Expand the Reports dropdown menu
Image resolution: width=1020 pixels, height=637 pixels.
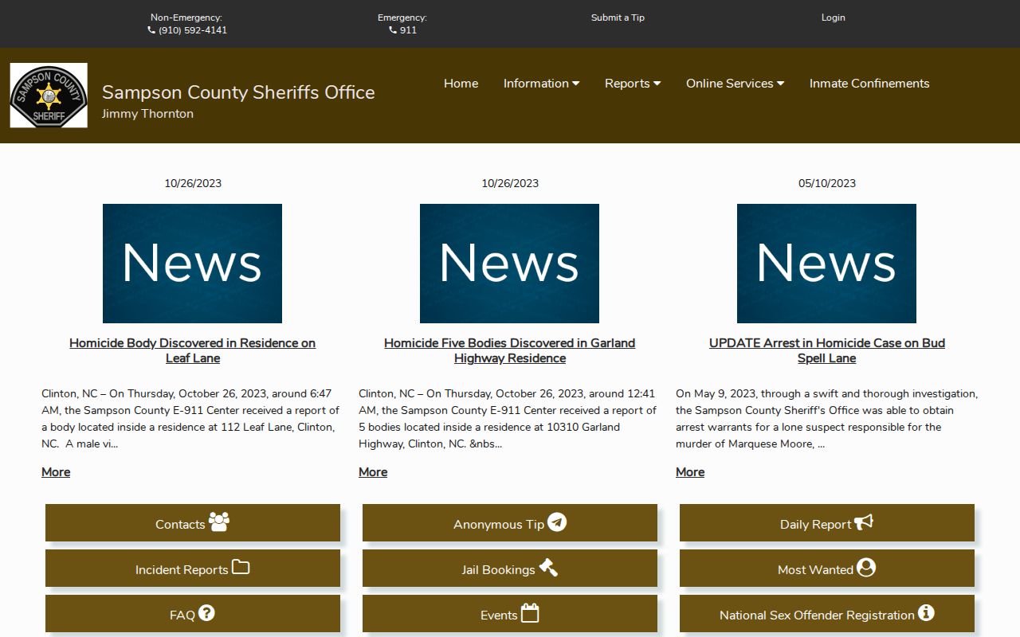[x=633, y=84]
